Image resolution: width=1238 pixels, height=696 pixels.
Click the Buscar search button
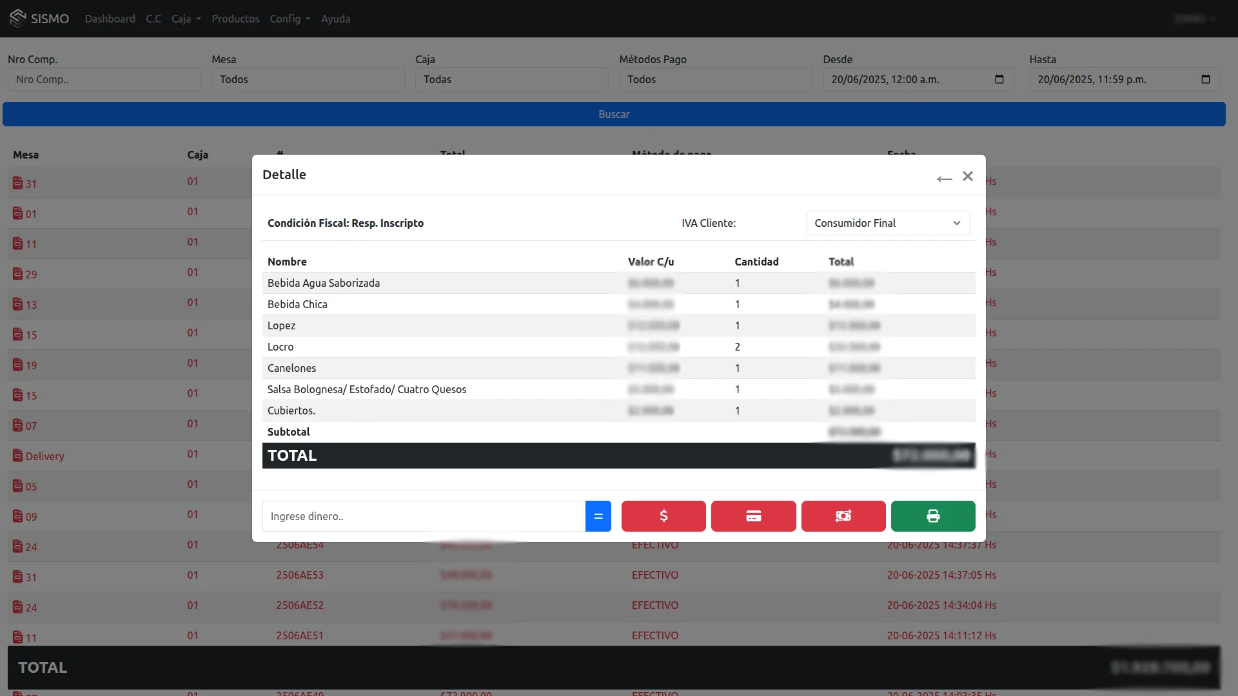(x=614, y=114)
